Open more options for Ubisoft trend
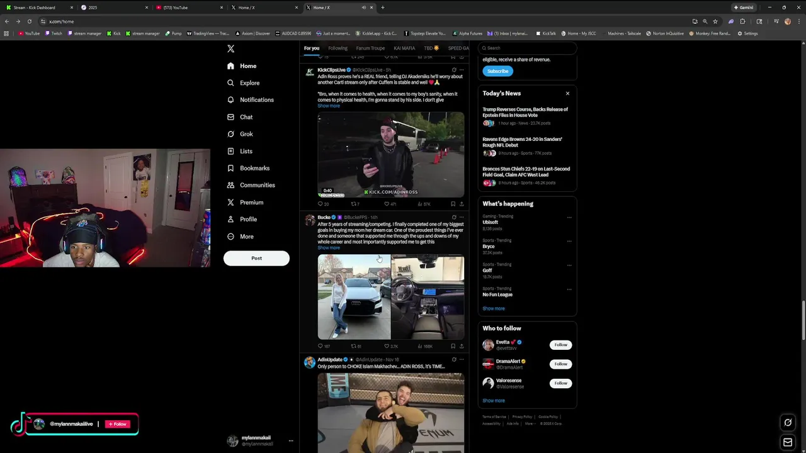Viewport: 806px width, 453px height. (569, 218)
